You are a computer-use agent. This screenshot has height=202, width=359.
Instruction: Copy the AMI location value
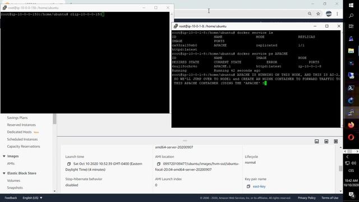pyautogui.click(x=158, y=164)
